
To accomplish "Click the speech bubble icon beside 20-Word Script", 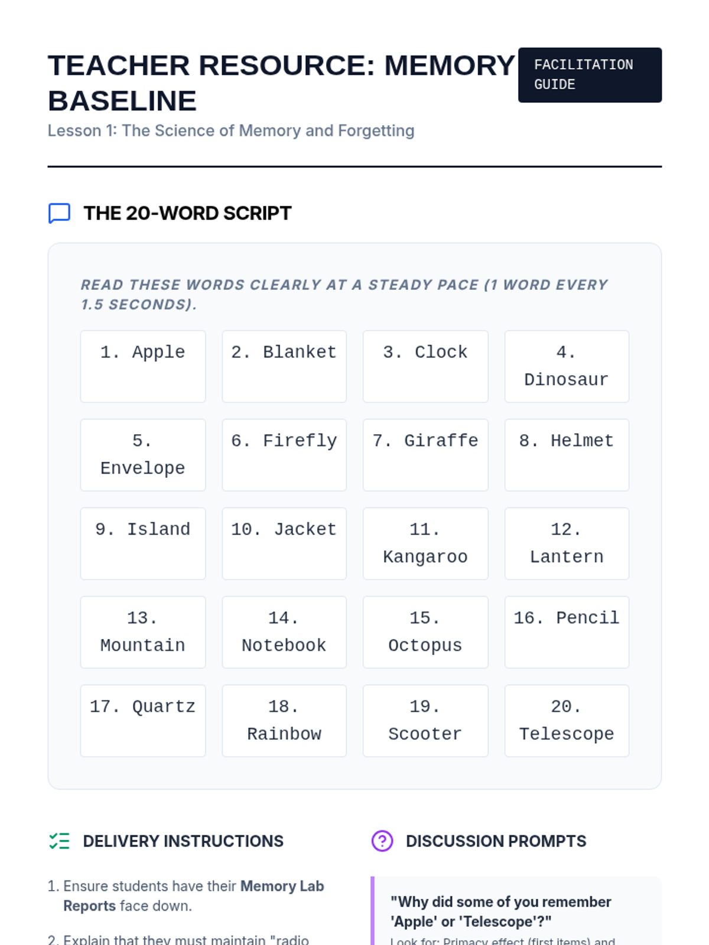I will [59, 213].
